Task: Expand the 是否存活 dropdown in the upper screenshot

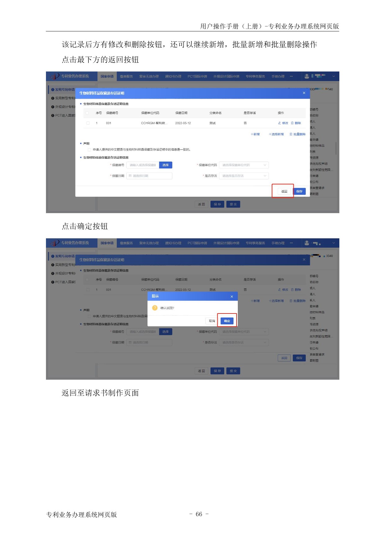Action: pos(244,176)
